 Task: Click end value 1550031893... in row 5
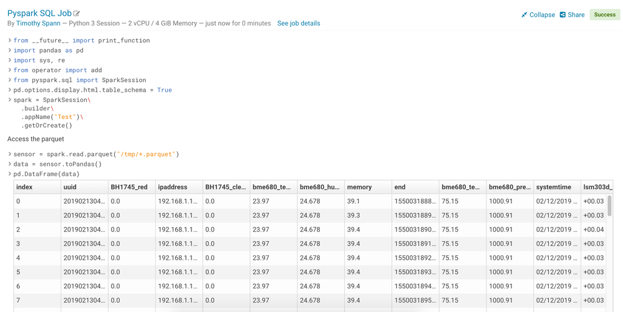[415, 272]
